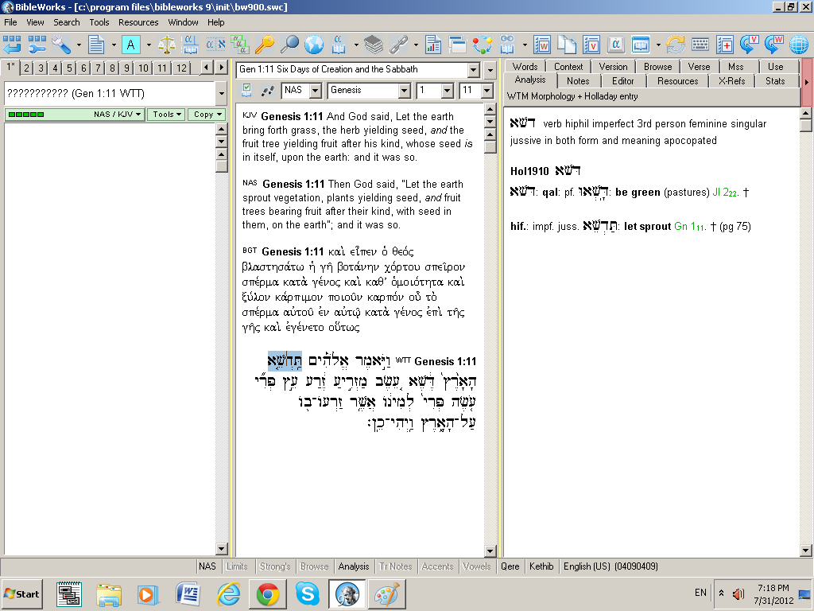
Task: Click the search tabs scroll-left arrow button
Action: (207, 67)
